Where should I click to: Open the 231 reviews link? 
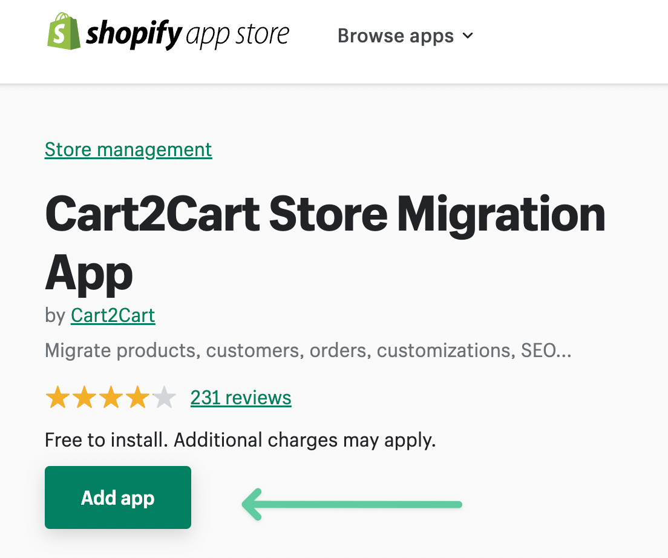click(x=240, y=398)
